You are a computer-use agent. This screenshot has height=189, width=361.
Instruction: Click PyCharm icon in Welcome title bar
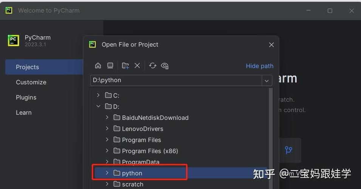pyautogui.click(x=9, y=10)
